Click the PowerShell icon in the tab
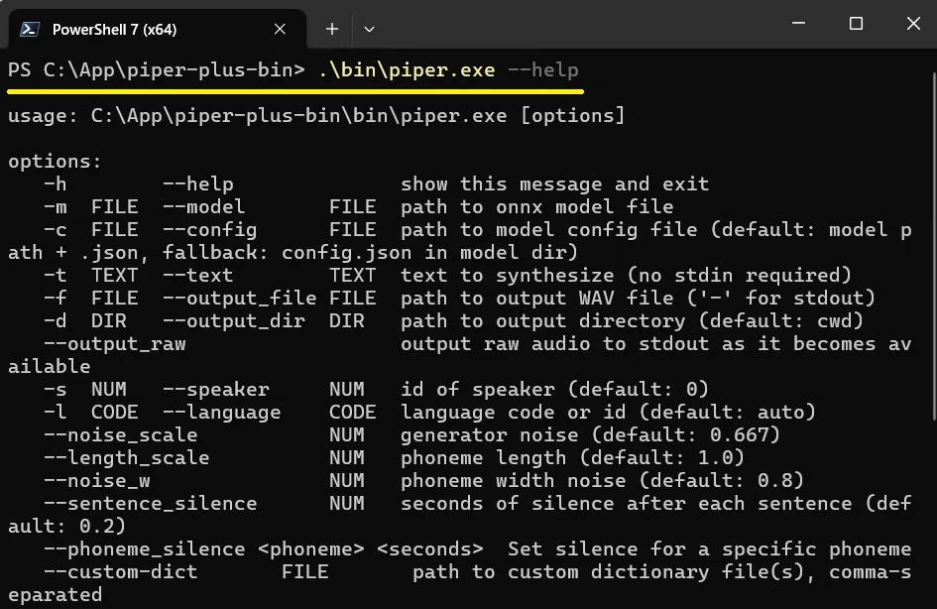The width and height of the screenshot is (937, 609). click(x=30, y=30)
